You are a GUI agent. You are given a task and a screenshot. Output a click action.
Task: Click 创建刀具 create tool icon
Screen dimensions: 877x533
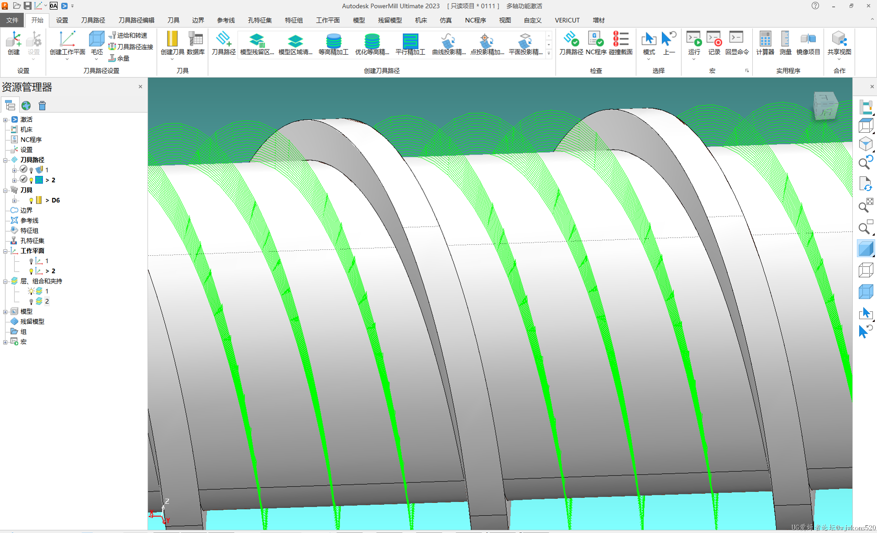[172, 43]
